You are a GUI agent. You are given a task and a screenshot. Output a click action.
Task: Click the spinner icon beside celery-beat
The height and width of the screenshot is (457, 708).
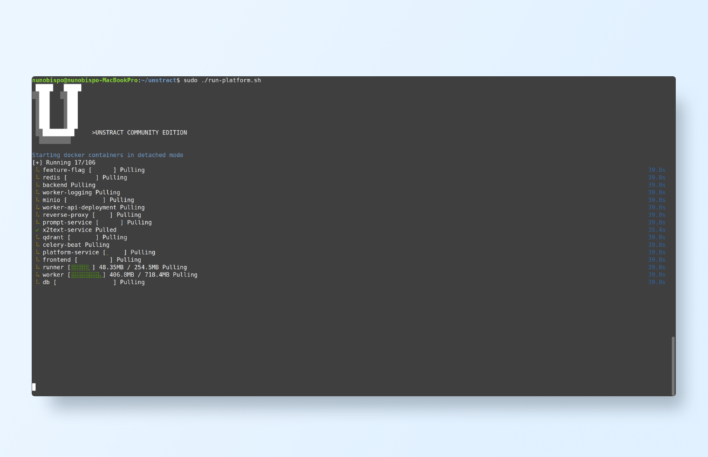[37, 245]
